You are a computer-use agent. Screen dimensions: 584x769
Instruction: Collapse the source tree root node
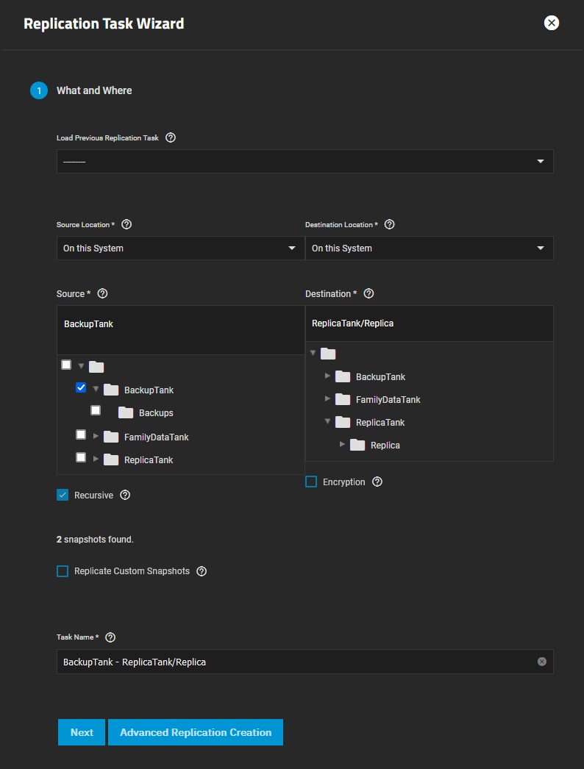pos(81,366)
